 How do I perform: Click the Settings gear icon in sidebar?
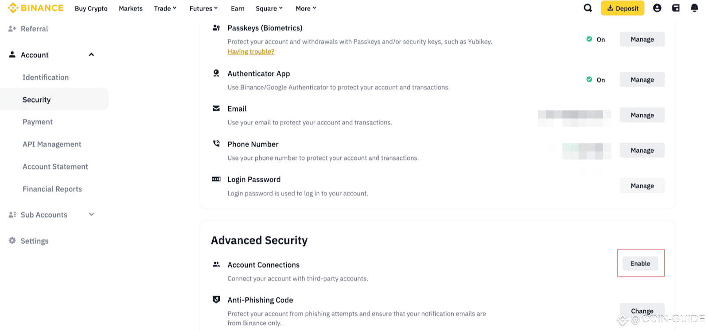(x=12, y=241)
